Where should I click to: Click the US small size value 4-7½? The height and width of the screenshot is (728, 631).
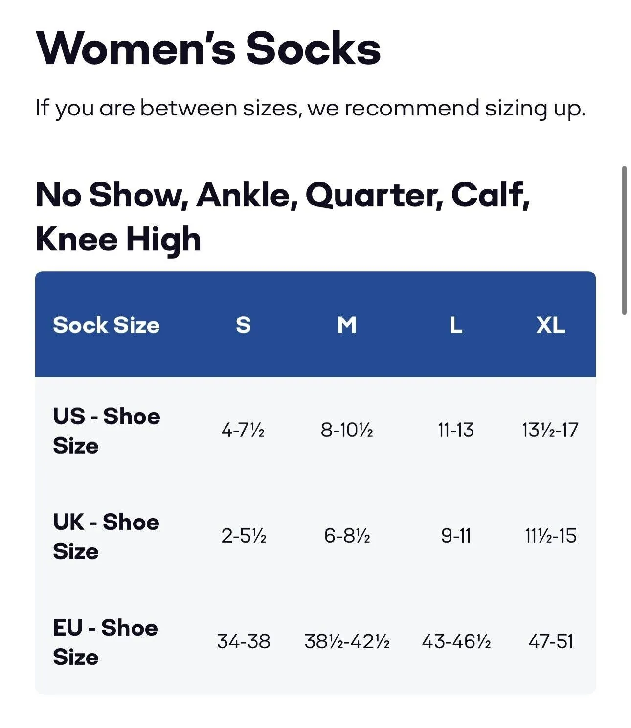pyautogui.click(x=243, y=431)
